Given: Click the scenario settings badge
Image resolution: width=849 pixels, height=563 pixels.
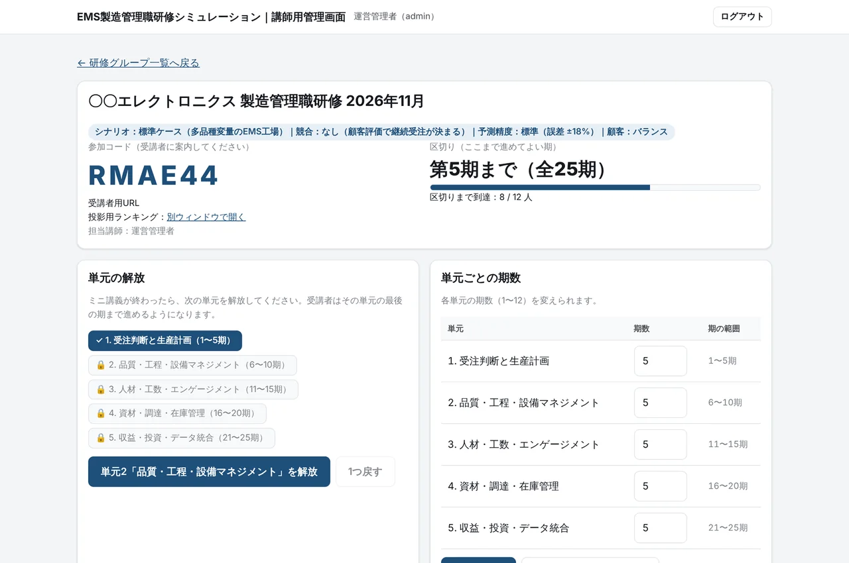Looking at the screenshot, I should tap(381, 132).
